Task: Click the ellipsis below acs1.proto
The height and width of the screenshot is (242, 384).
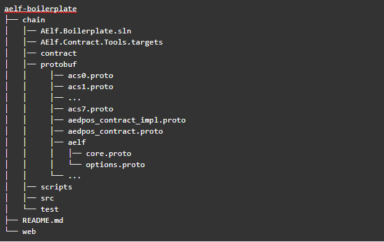Action: point(74,99)
